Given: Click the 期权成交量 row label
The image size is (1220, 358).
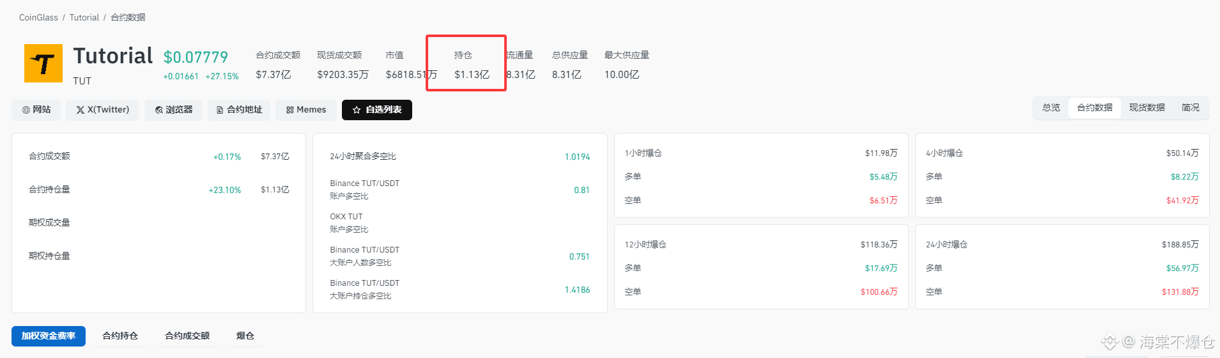Looking at the screenshot, I should pyautogui.click(x=49, y=222).
